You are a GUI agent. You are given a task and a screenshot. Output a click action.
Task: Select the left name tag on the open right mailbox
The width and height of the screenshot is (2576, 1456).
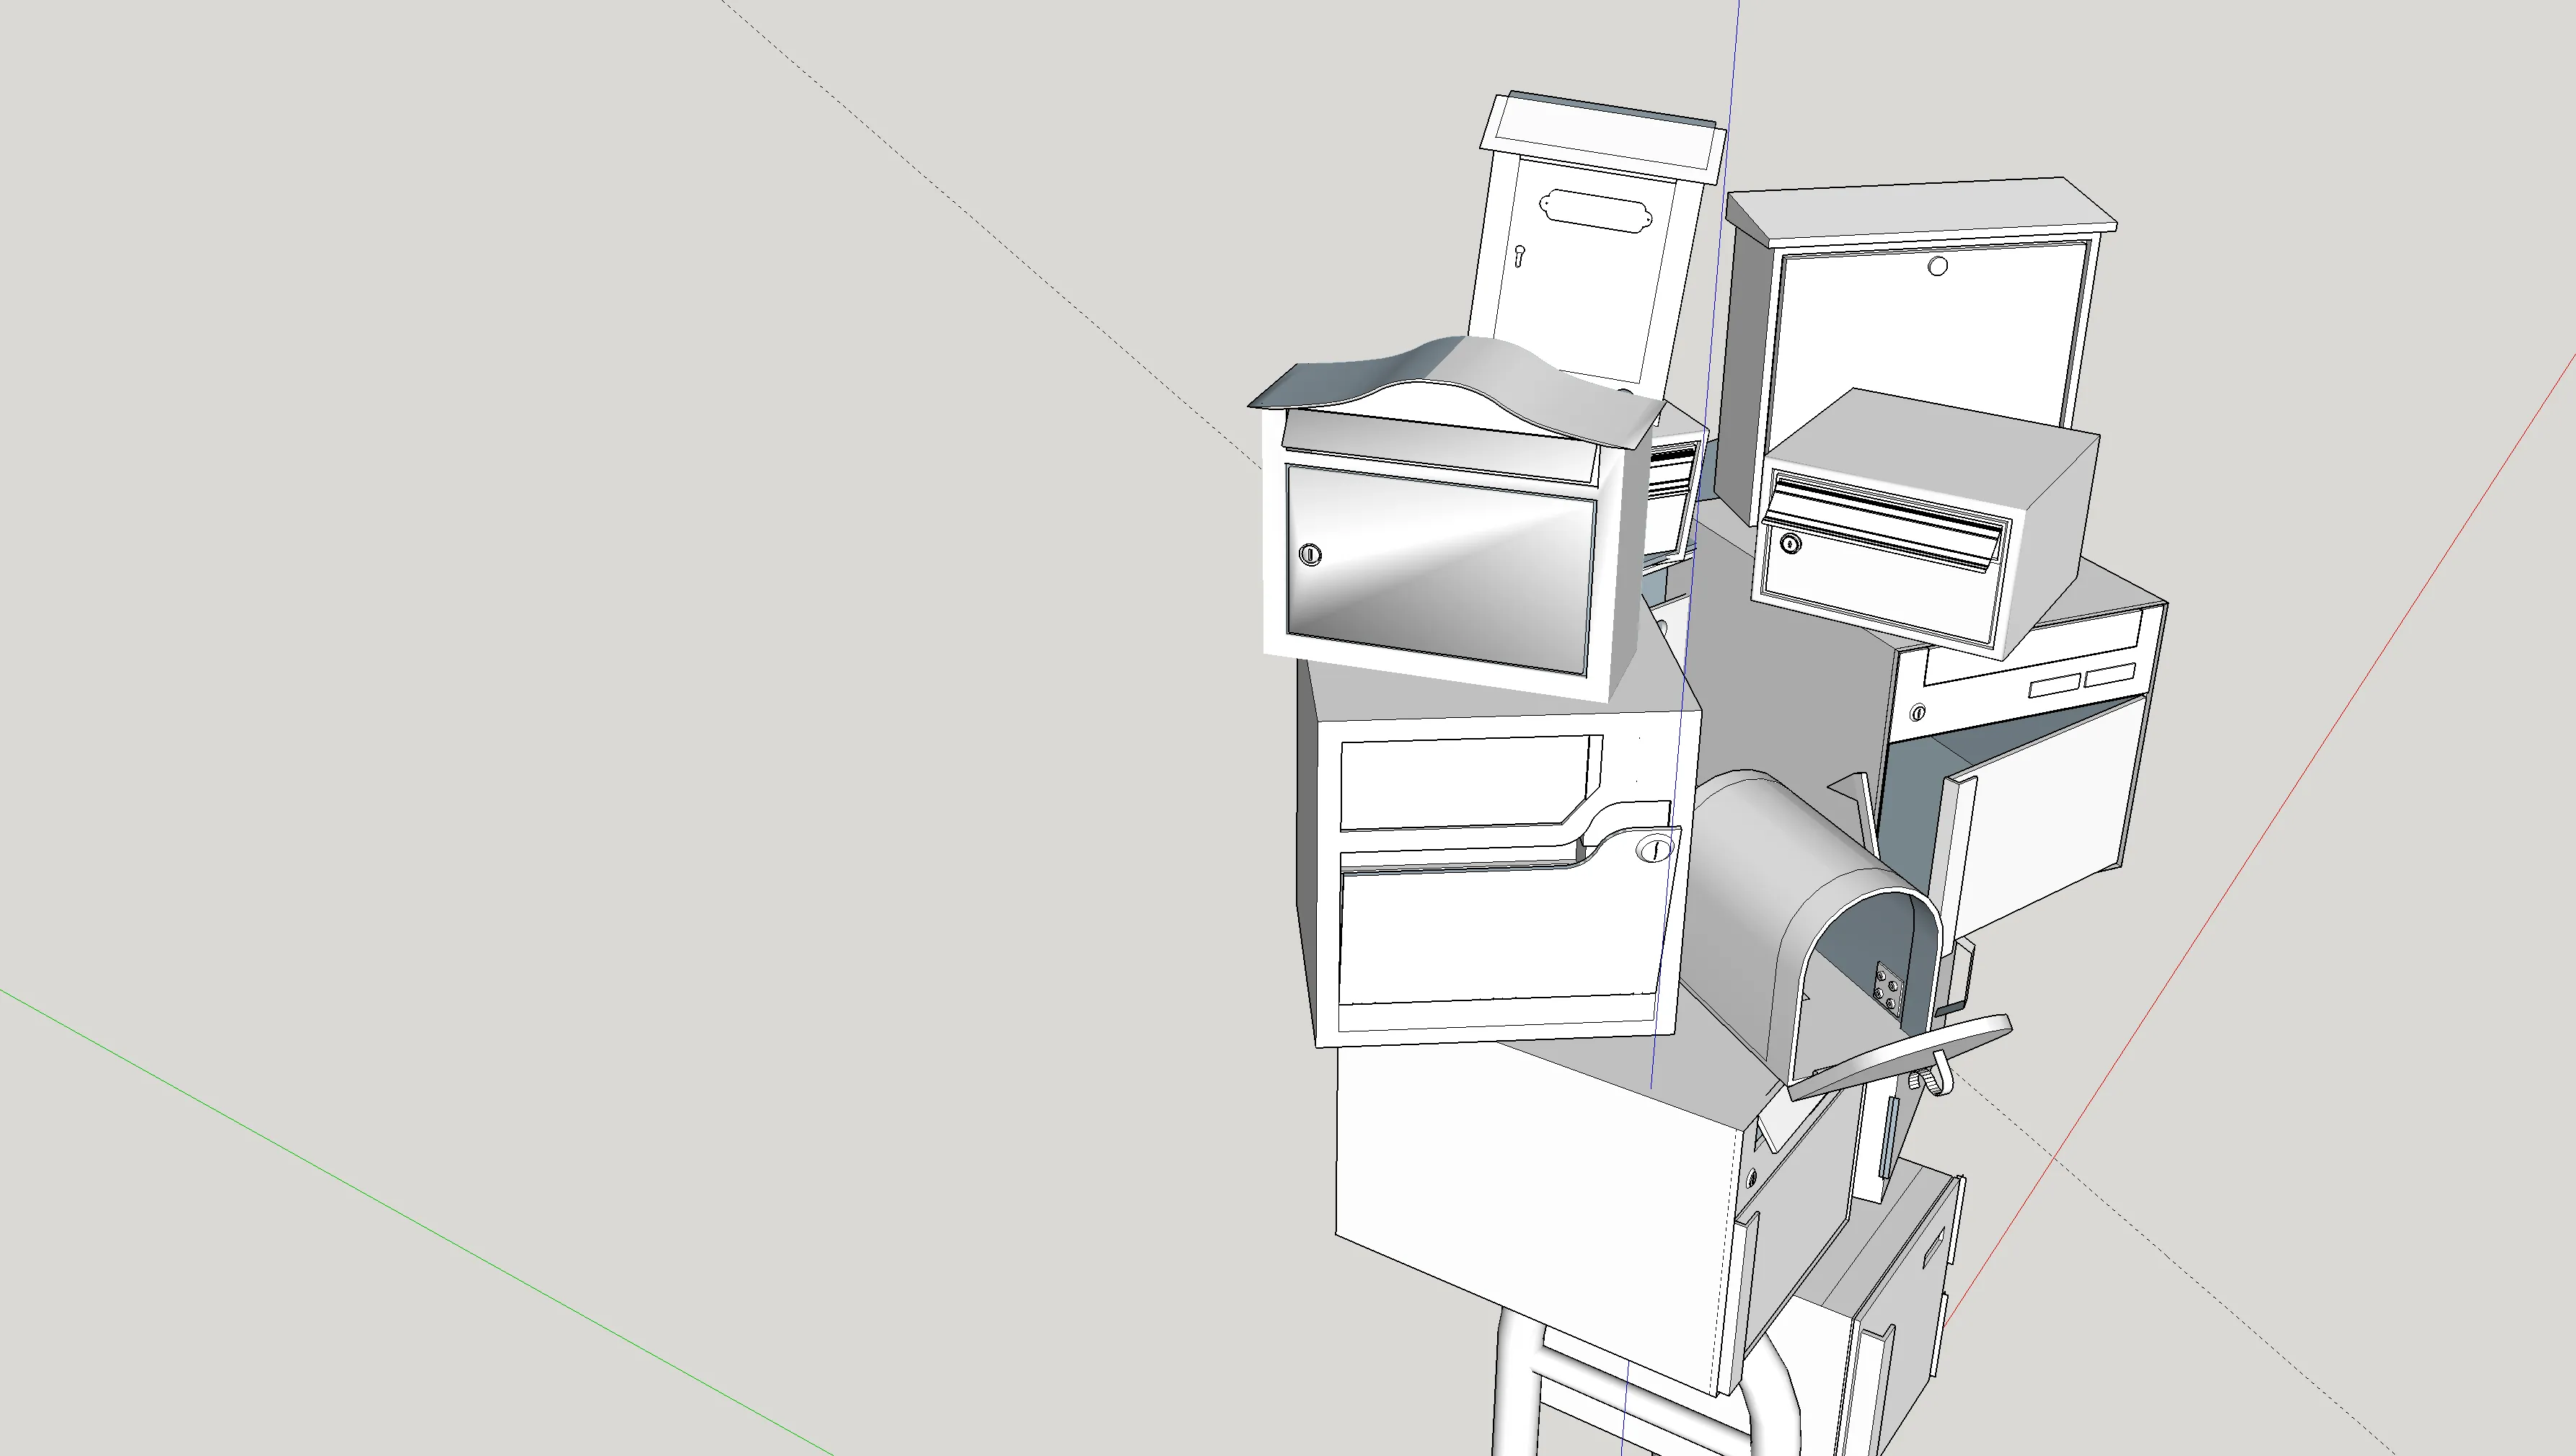tap(2055, 686)
